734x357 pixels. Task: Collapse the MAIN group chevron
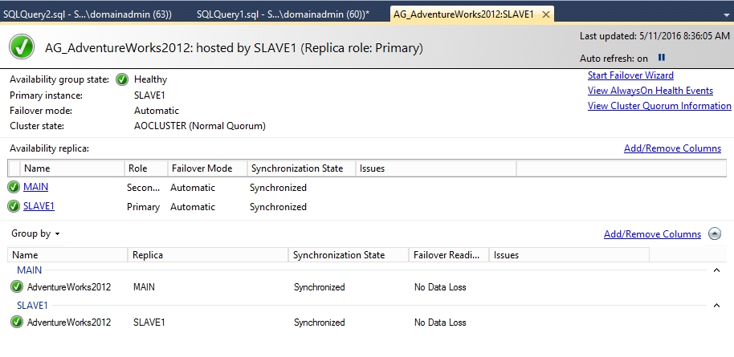pyautogui.click(x=716, y=270)
